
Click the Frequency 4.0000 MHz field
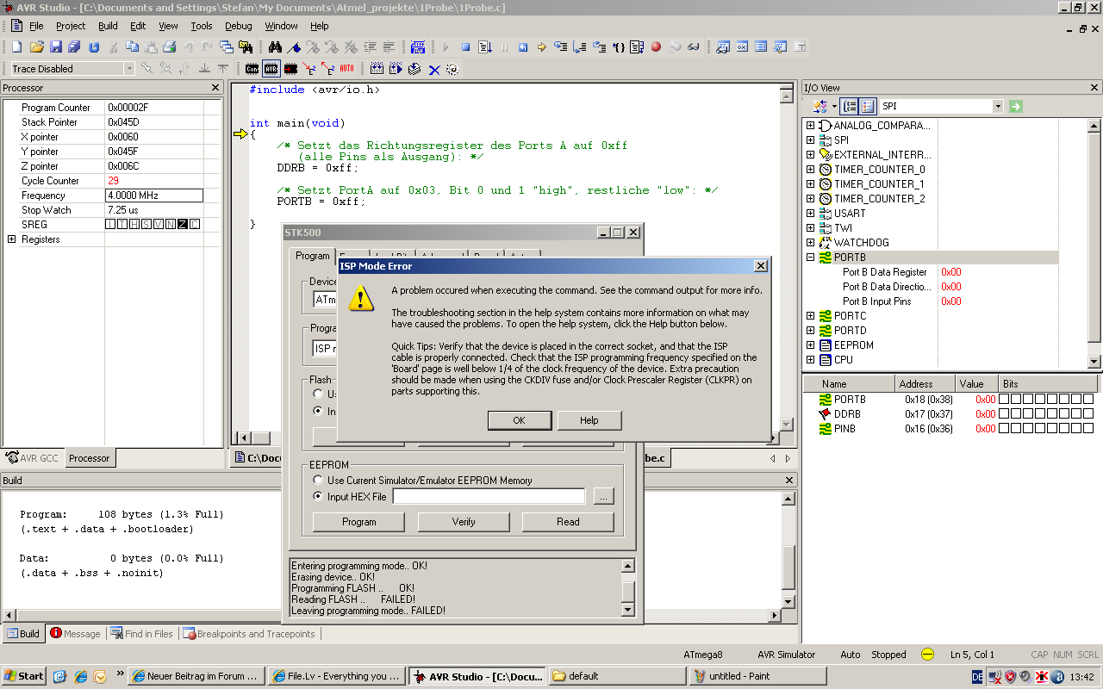153,196
